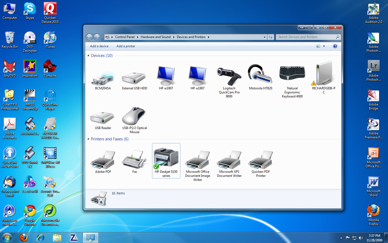Open the Action Center flag tray icon
This screenshot has height=243, width=388.
348,238
